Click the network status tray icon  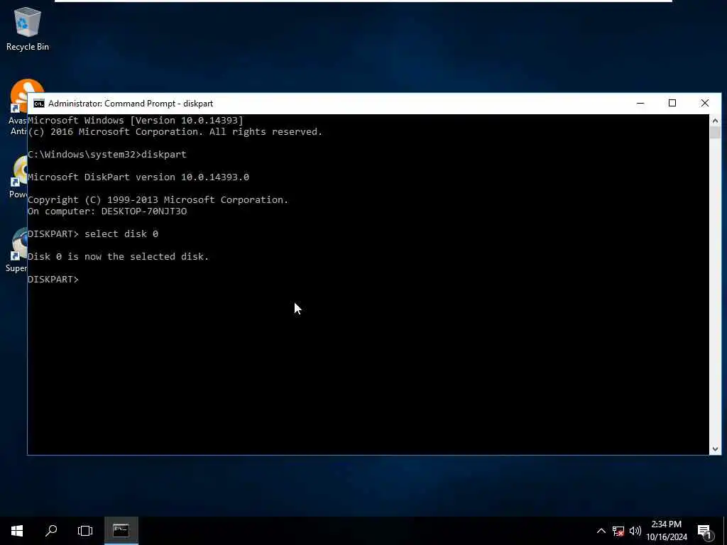point(618,531)
